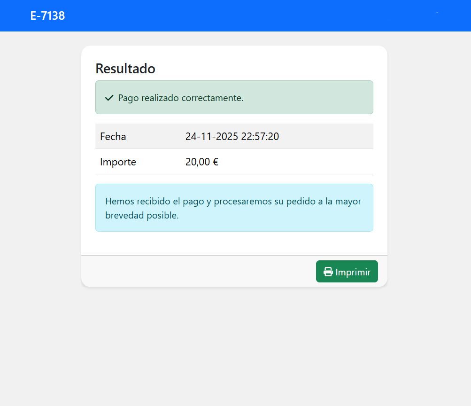Viewport: 471px width, 406px height.
Task: Click the blue header bar's empty center
Action: (x=235, y=16)
